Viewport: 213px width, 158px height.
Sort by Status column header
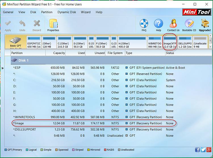tap(188, 53)
